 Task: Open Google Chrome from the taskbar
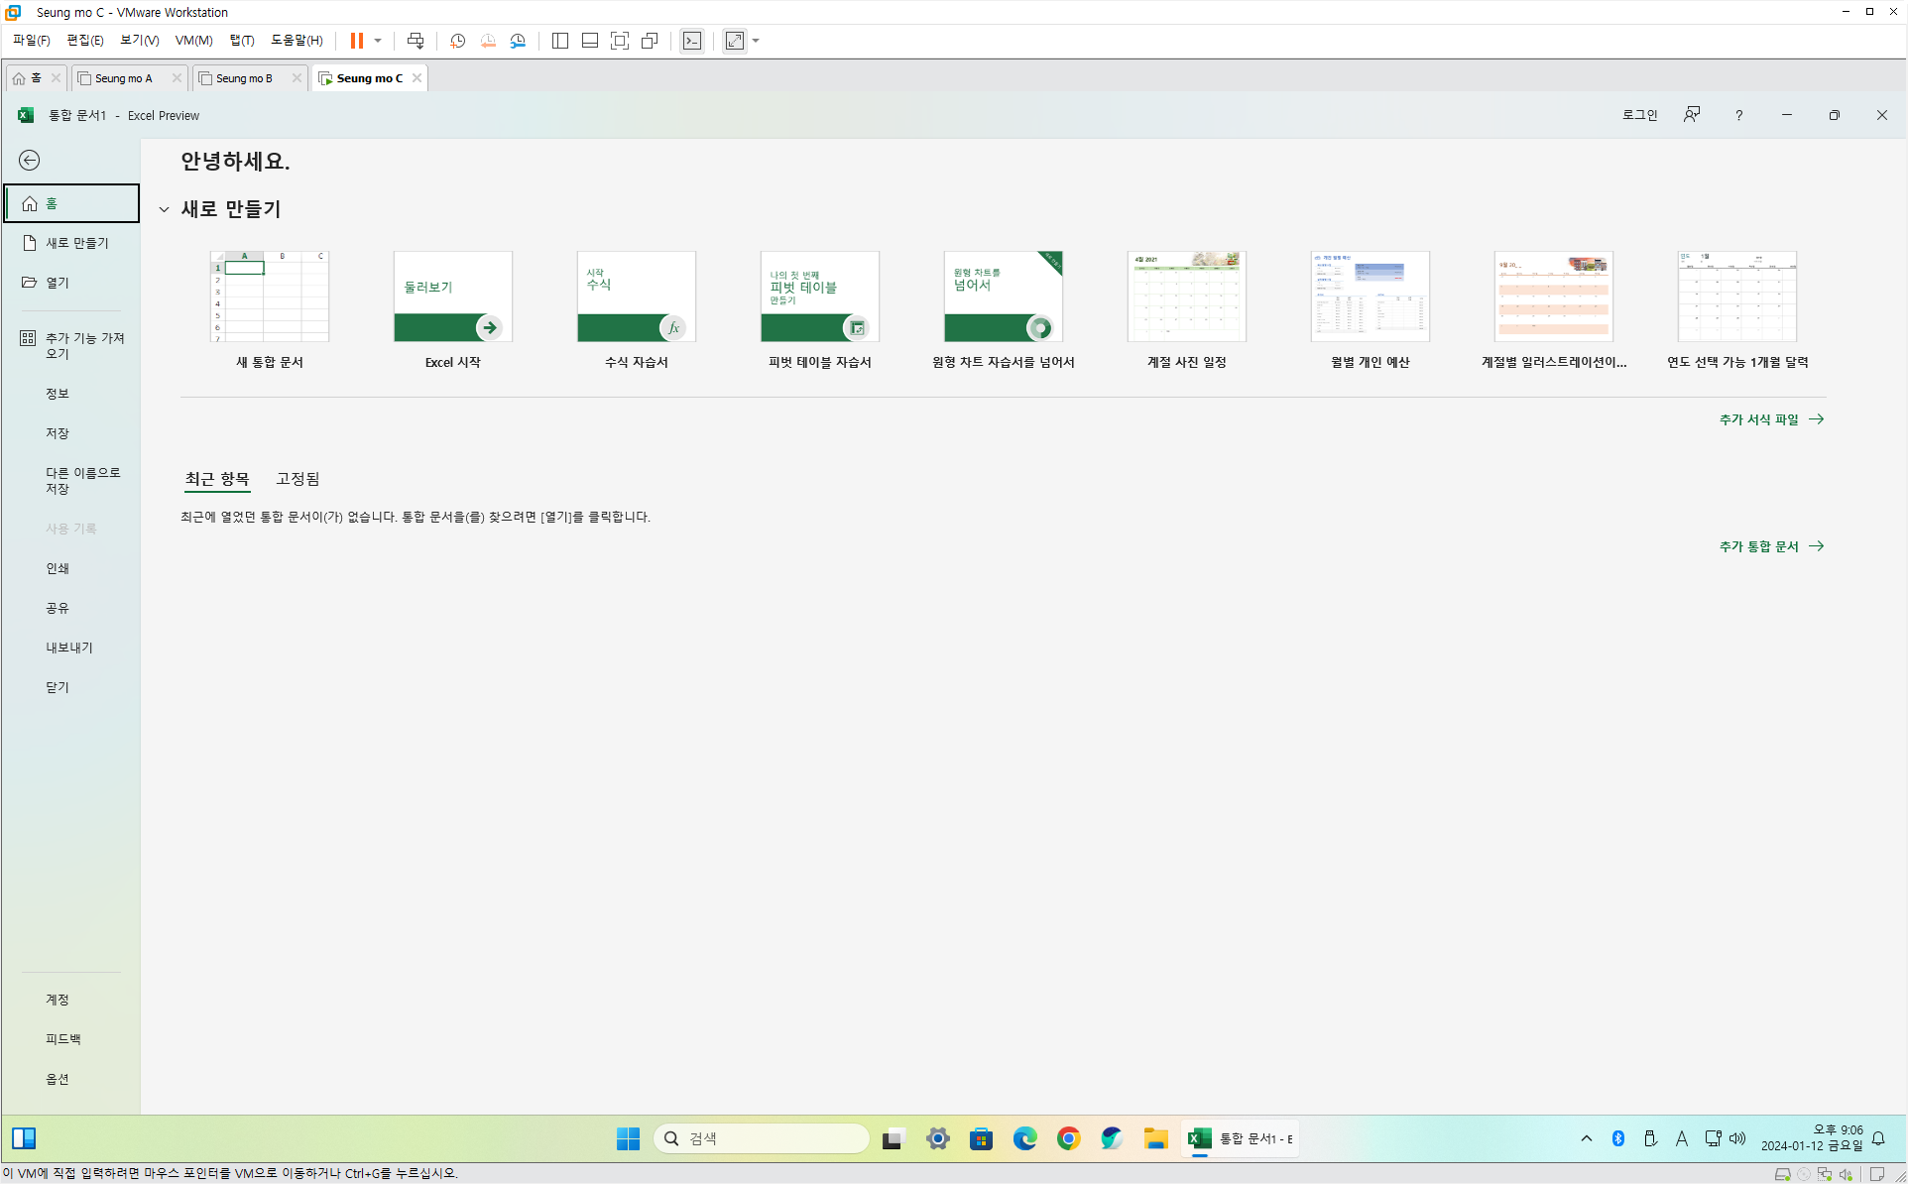pyautogui.click(x=1068, y=1138)
